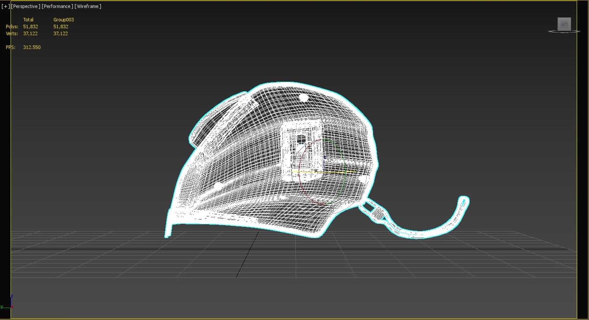
Task: Click the FPS value "312.550"
Action: pos(32,47)
